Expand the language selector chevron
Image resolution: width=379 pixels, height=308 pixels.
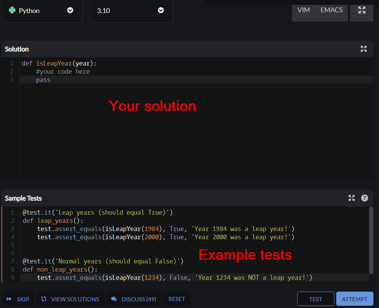[70, 10]
